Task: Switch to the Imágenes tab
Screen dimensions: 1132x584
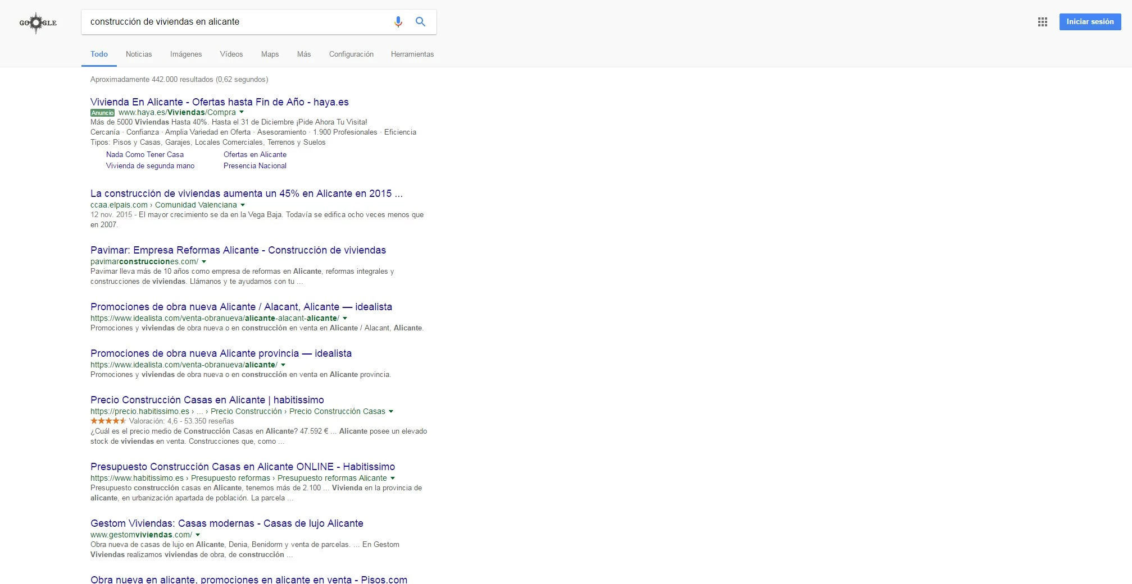Action: pos(186,54)
